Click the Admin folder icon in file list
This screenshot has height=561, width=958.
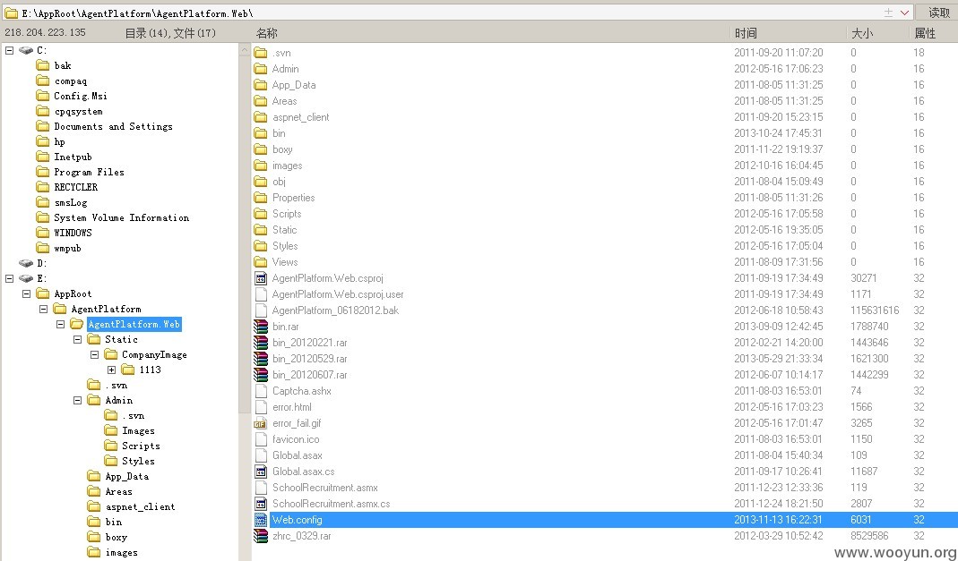pyautogui.click(x=261, y=69)
